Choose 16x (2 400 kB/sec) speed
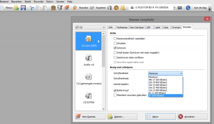Viewport: 214px width, 124px height. tap(165, 88)
